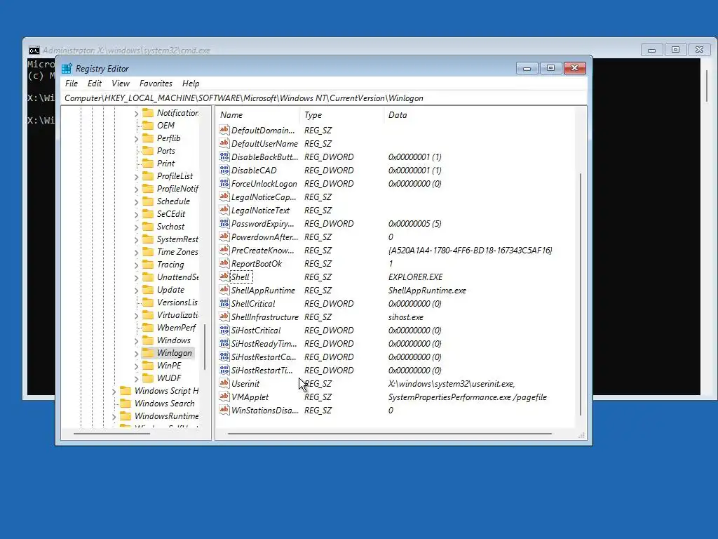Open the Edit menu
This screenshot has height=539, width=718.
point(95,84)
